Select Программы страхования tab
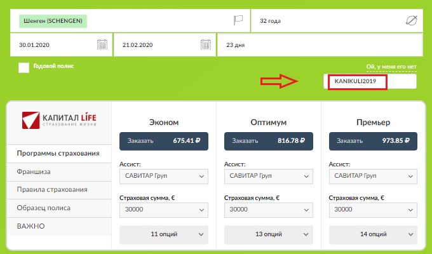This screenshot has width=432, height=254. [x=58, y=154]
